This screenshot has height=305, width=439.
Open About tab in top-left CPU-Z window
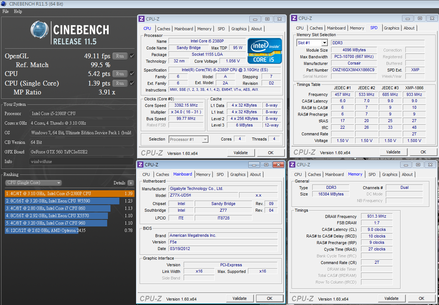coord(256,29)
